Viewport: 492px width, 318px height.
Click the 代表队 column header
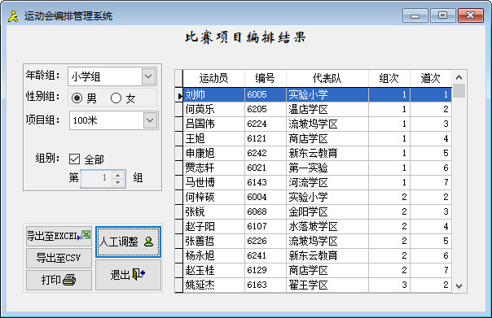[x=327, y=78]
